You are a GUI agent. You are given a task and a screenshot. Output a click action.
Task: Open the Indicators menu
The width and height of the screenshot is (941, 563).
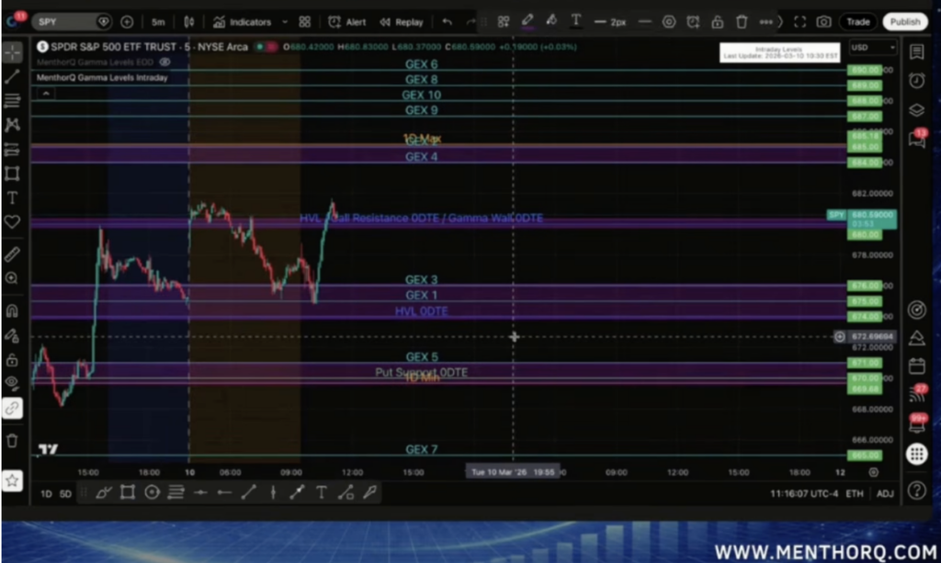tap(242, 22)
